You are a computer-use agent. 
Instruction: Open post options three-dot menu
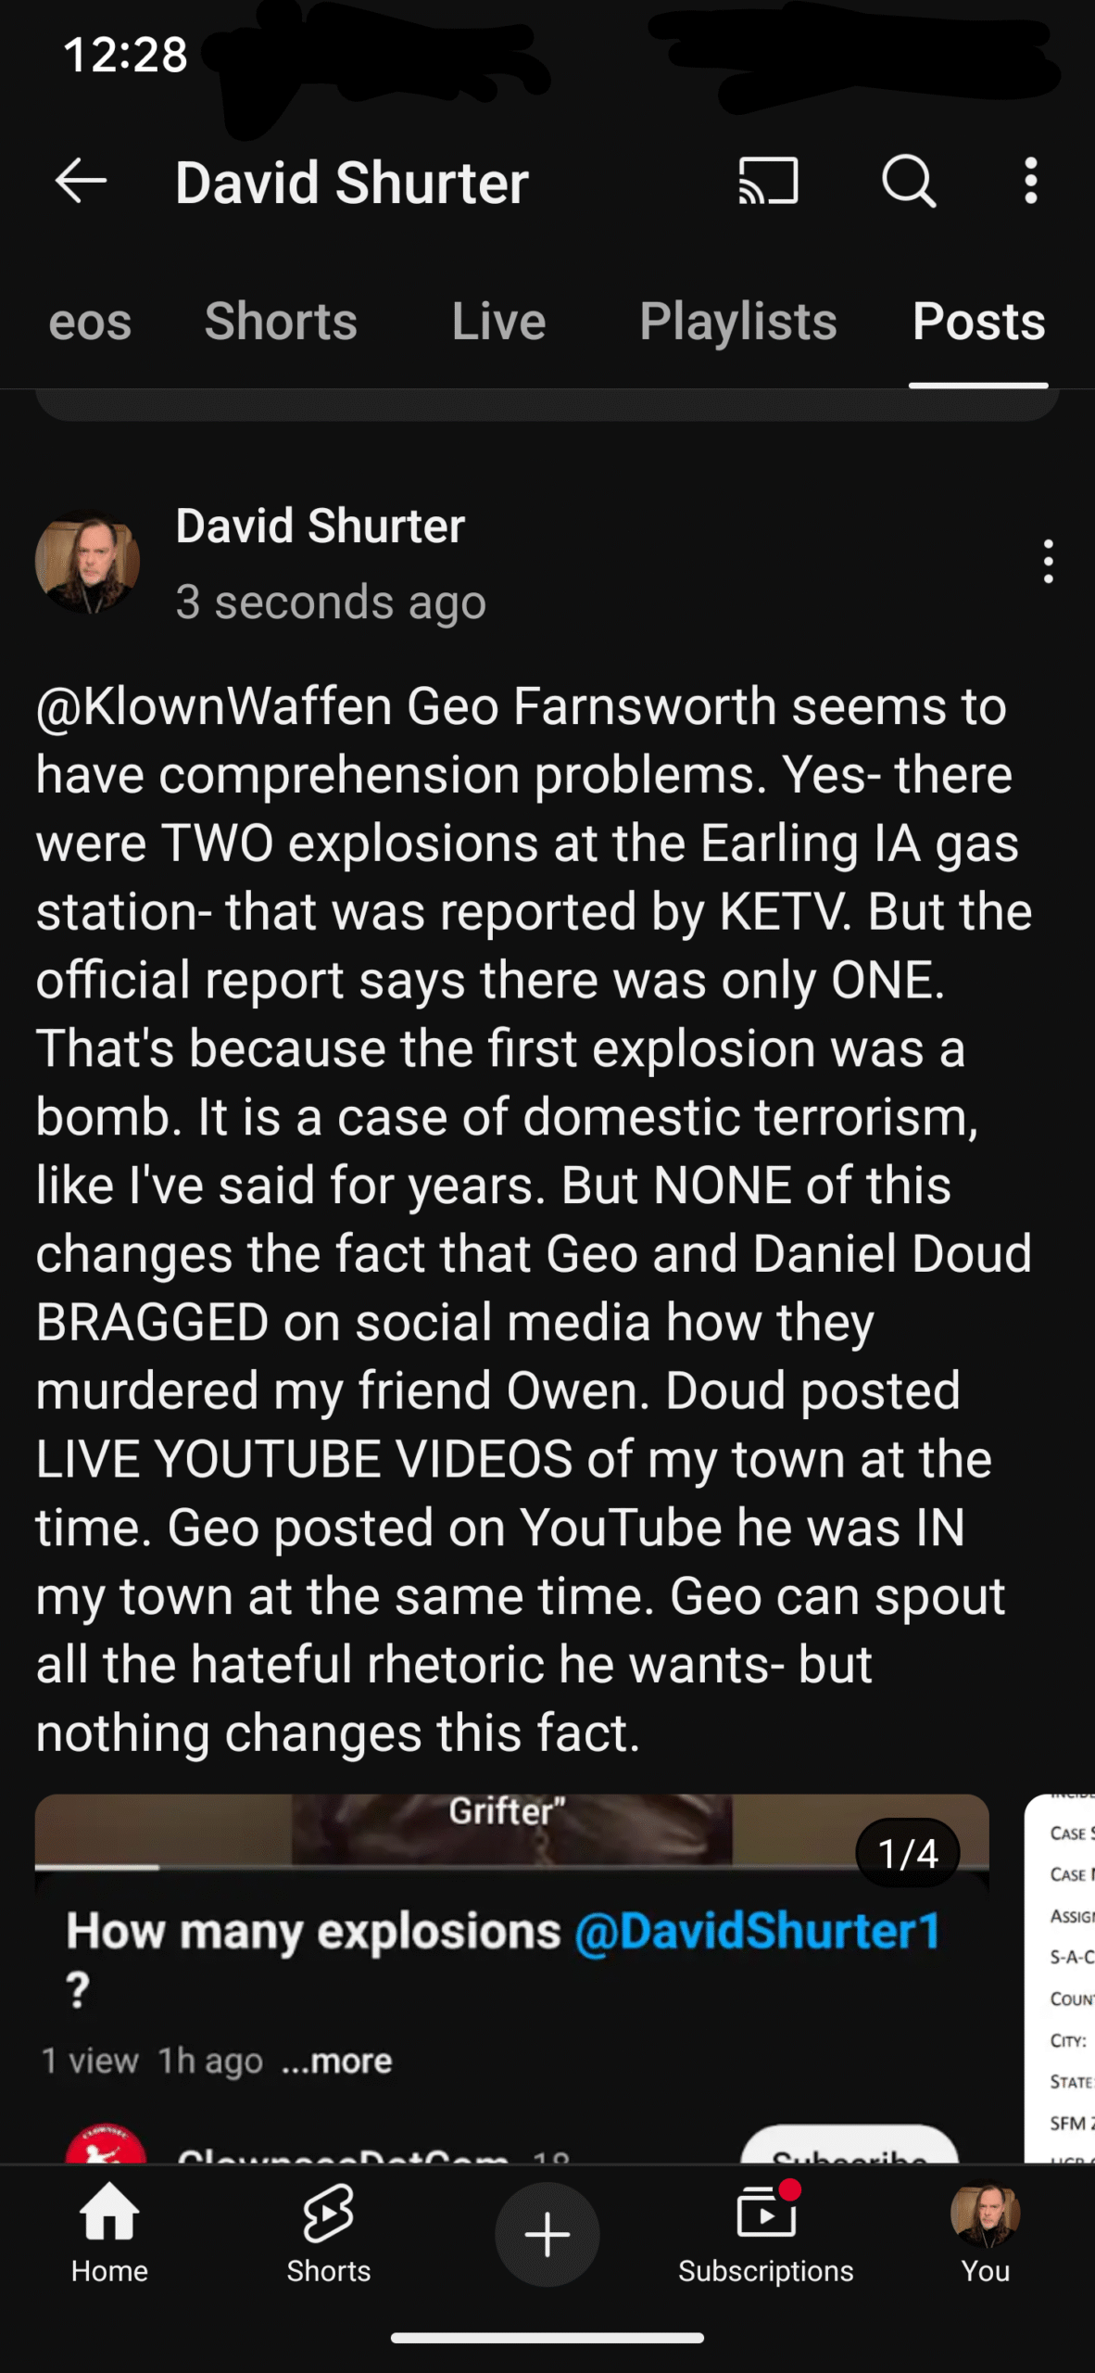1048,562
